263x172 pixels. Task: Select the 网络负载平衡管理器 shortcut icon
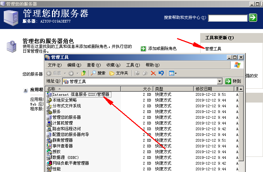coord(49,163)
